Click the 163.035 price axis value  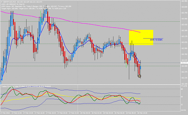[x=184, y=42]
